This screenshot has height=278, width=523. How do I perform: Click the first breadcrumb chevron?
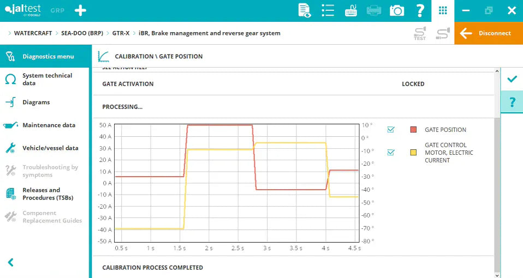click(x=9, y=33)
